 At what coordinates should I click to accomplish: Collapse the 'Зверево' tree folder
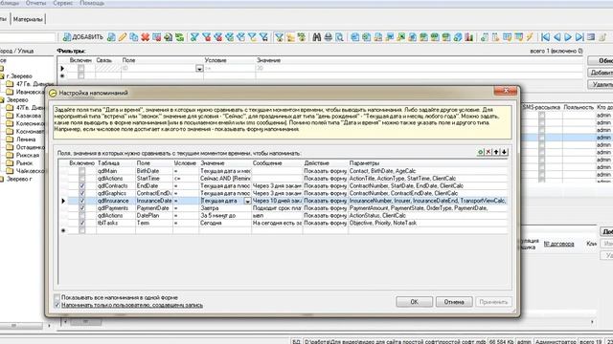2,99
